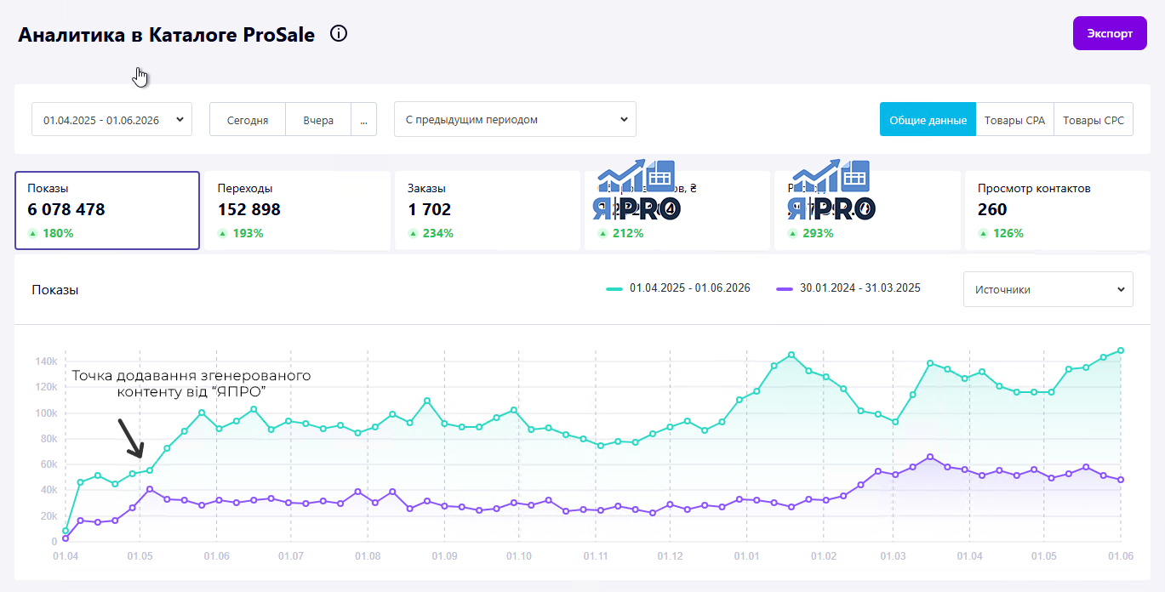Click the info icon next to the title

coord(339,34)
